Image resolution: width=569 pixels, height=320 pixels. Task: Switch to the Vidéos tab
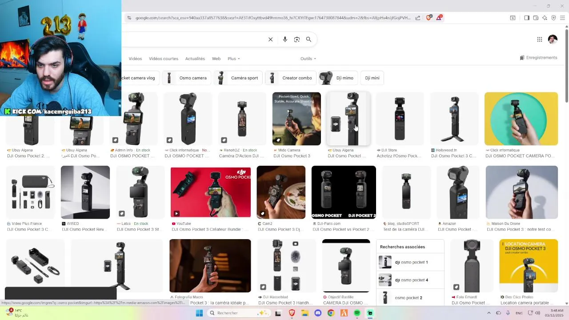[135, 59]
